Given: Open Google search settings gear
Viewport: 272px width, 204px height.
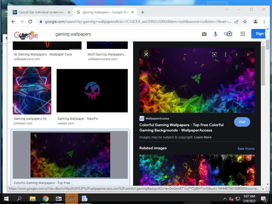Looking at the screenshot, I should [x=229, y=34].
